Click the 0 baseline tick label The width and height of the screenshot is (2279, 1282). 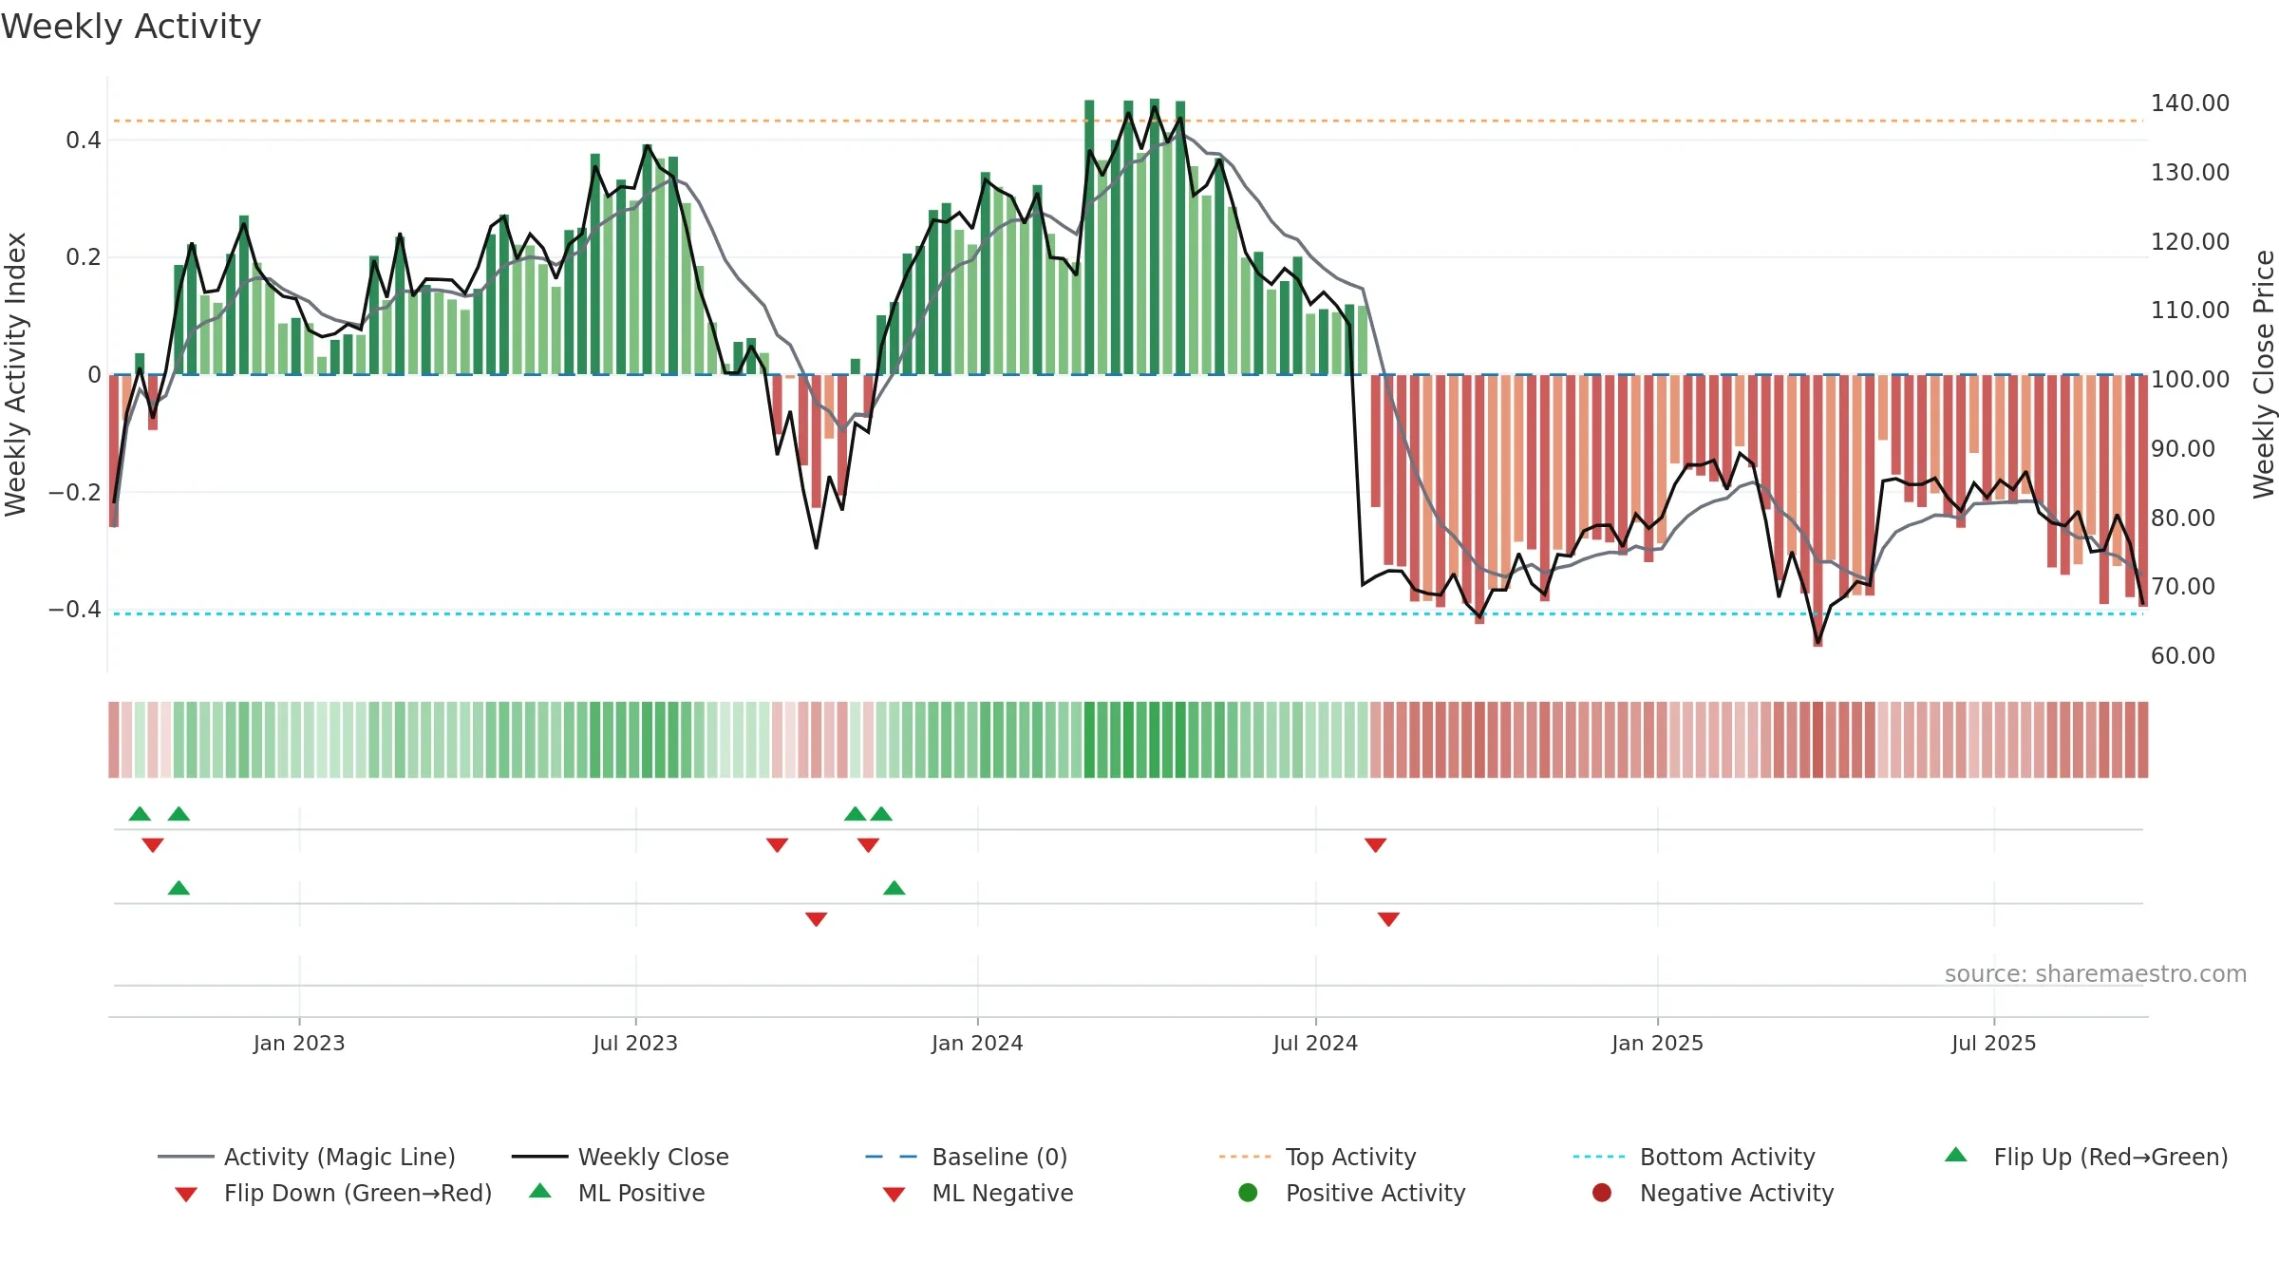tap(94, 375)
